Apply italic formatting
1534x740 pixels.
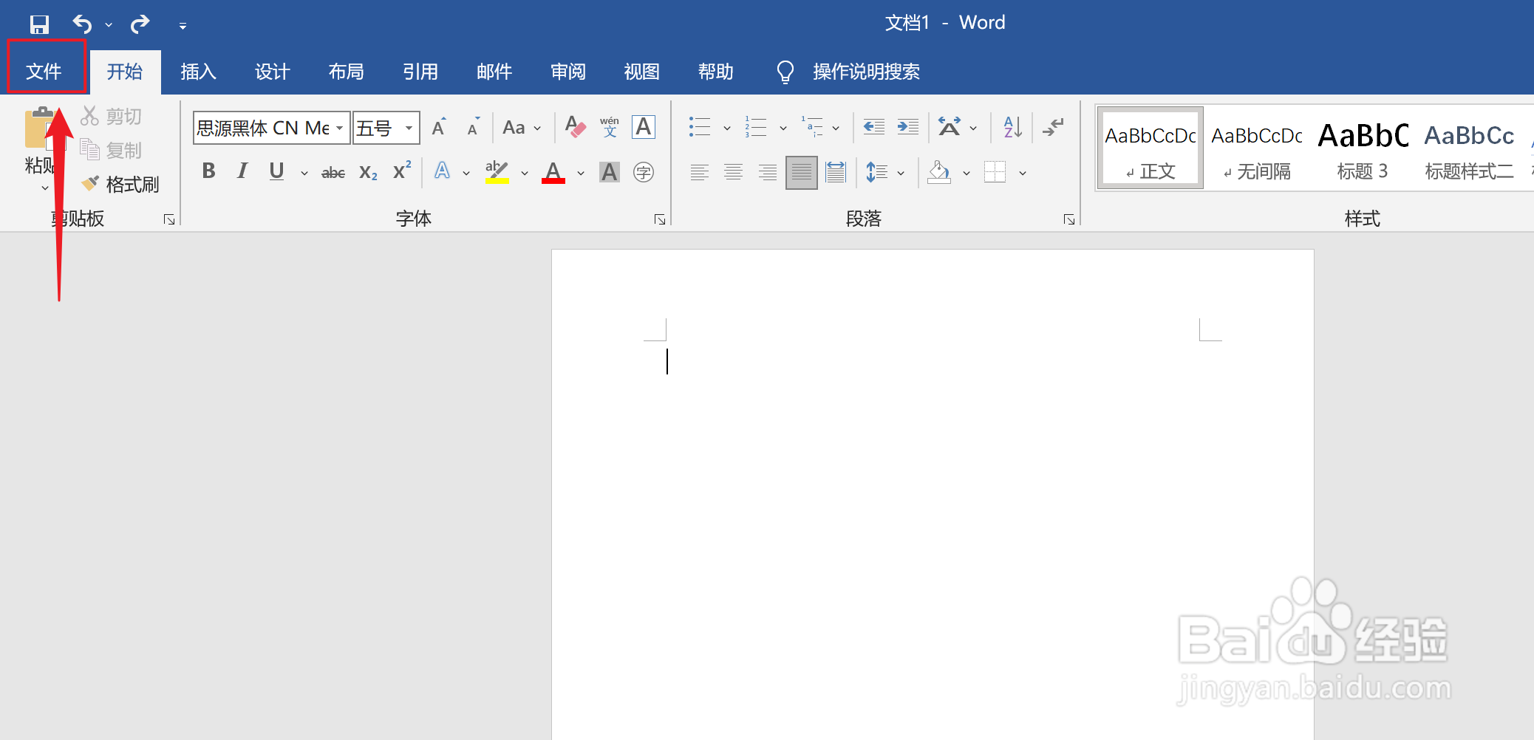(242, 171)
